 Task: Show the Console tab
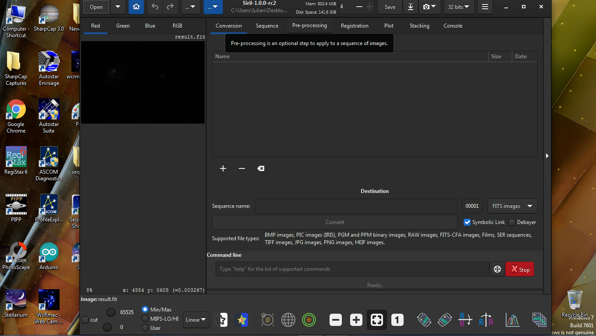(x=453, y=26)
